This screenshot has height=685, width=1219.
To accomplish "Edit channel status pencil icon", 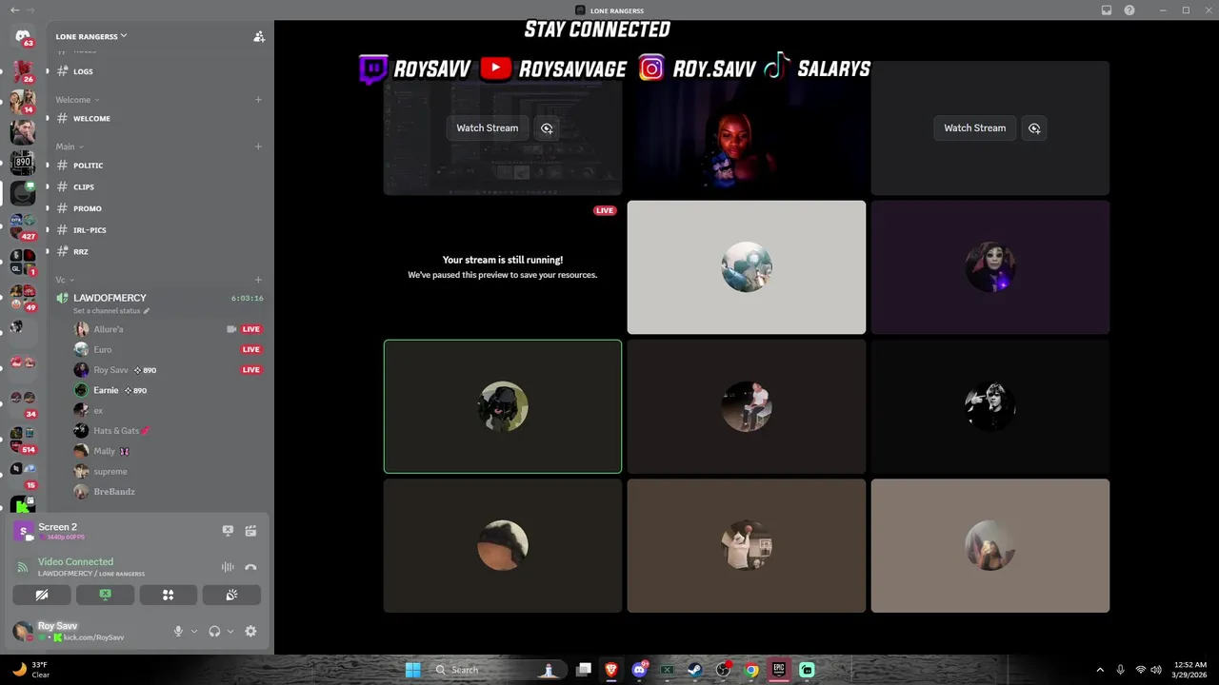I will click(146, 311).
